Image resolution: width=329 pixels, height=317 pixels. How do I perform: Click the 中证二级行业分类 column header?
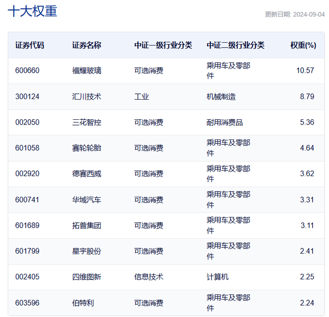pos(235,45)
